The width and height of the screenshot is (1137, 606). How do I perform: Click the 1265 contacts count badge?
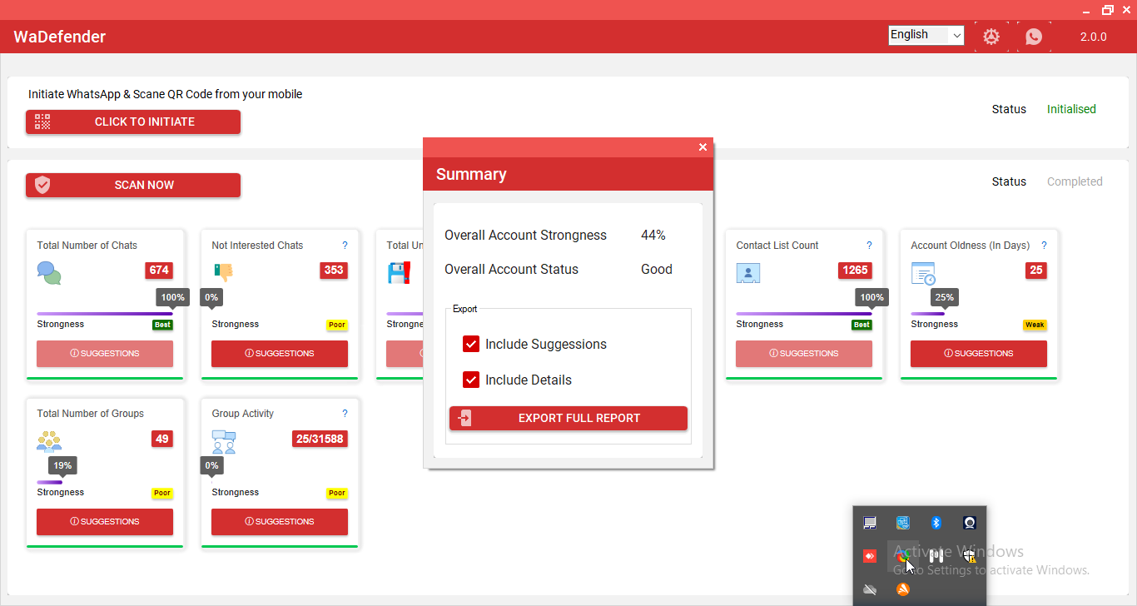pyautogui.click(x=855, y=271)
